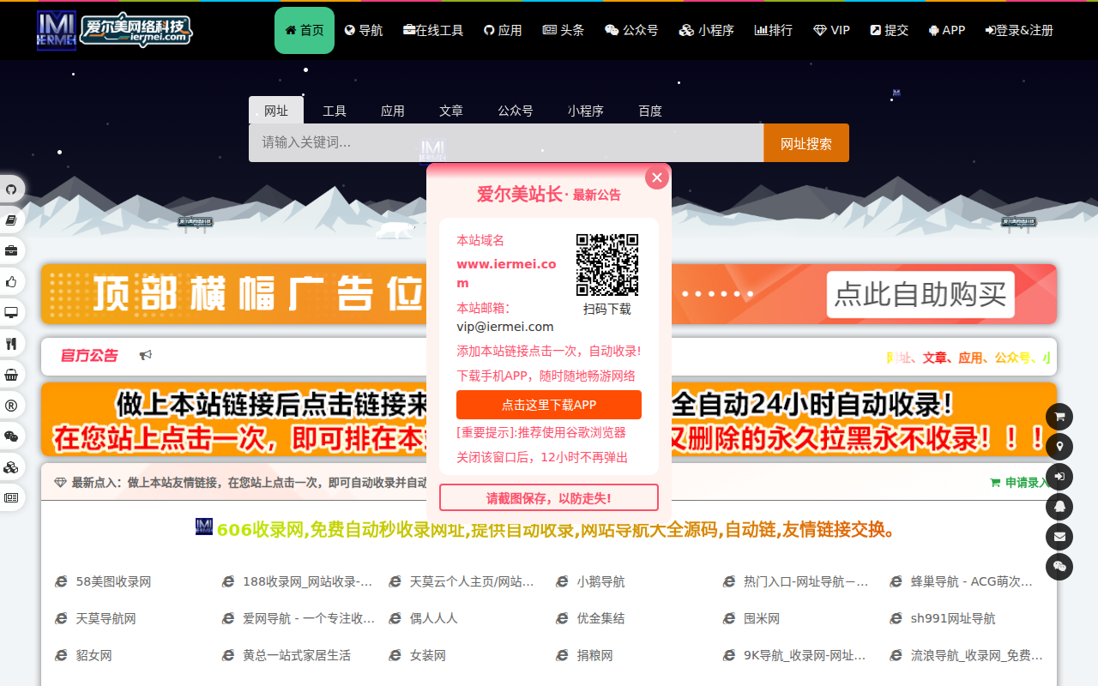This screenshot has width=1098, height=686.
Task: Click the shopping cart icon on the right edge
Action: point(1059,417)
